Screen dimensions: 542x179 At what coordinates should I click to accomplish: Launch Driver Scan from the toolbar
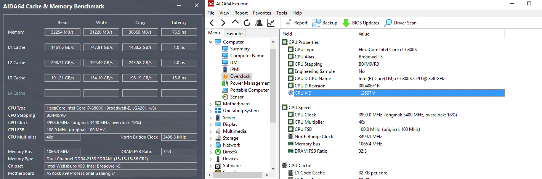point(400,23)
